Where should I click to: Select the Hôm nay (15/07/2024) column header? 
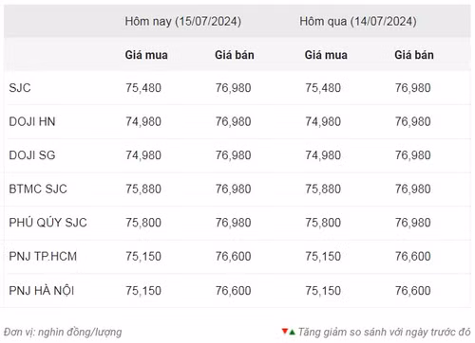click(183, 22)
